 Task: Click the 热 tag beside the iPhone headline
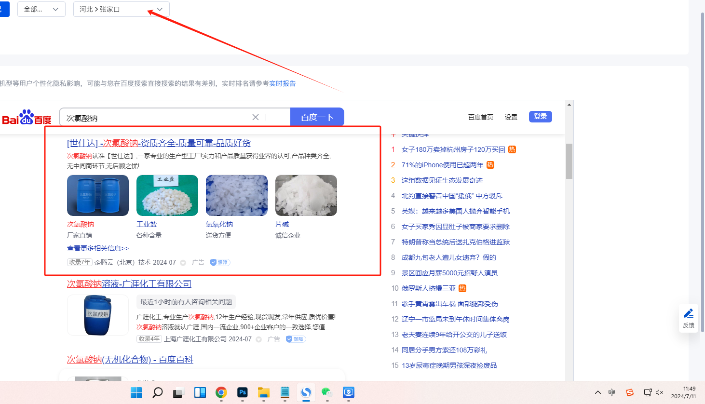490,165
